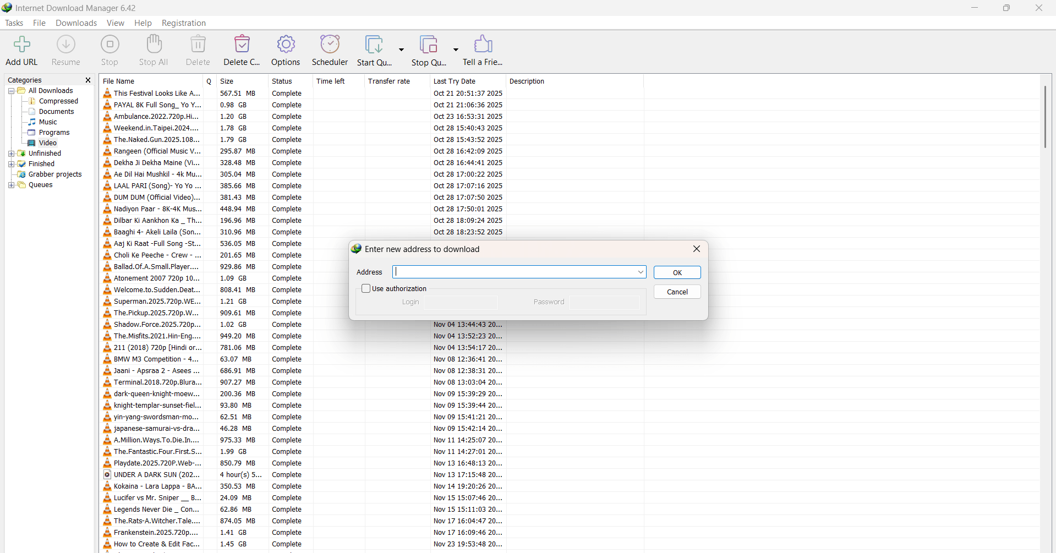The height and width of the screenshot is (553, 1056).
Task: Sort by the Transfer rate column header
Action: coord(397,81)
